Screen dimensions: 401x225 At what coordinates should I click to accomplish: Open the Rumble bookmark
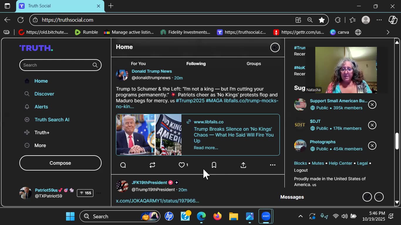tap(86, 32)
